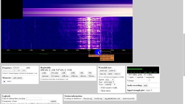This screenshot has height=104, width=185.
Task: Make bandwidth wider
Action: tap(44, 73)
